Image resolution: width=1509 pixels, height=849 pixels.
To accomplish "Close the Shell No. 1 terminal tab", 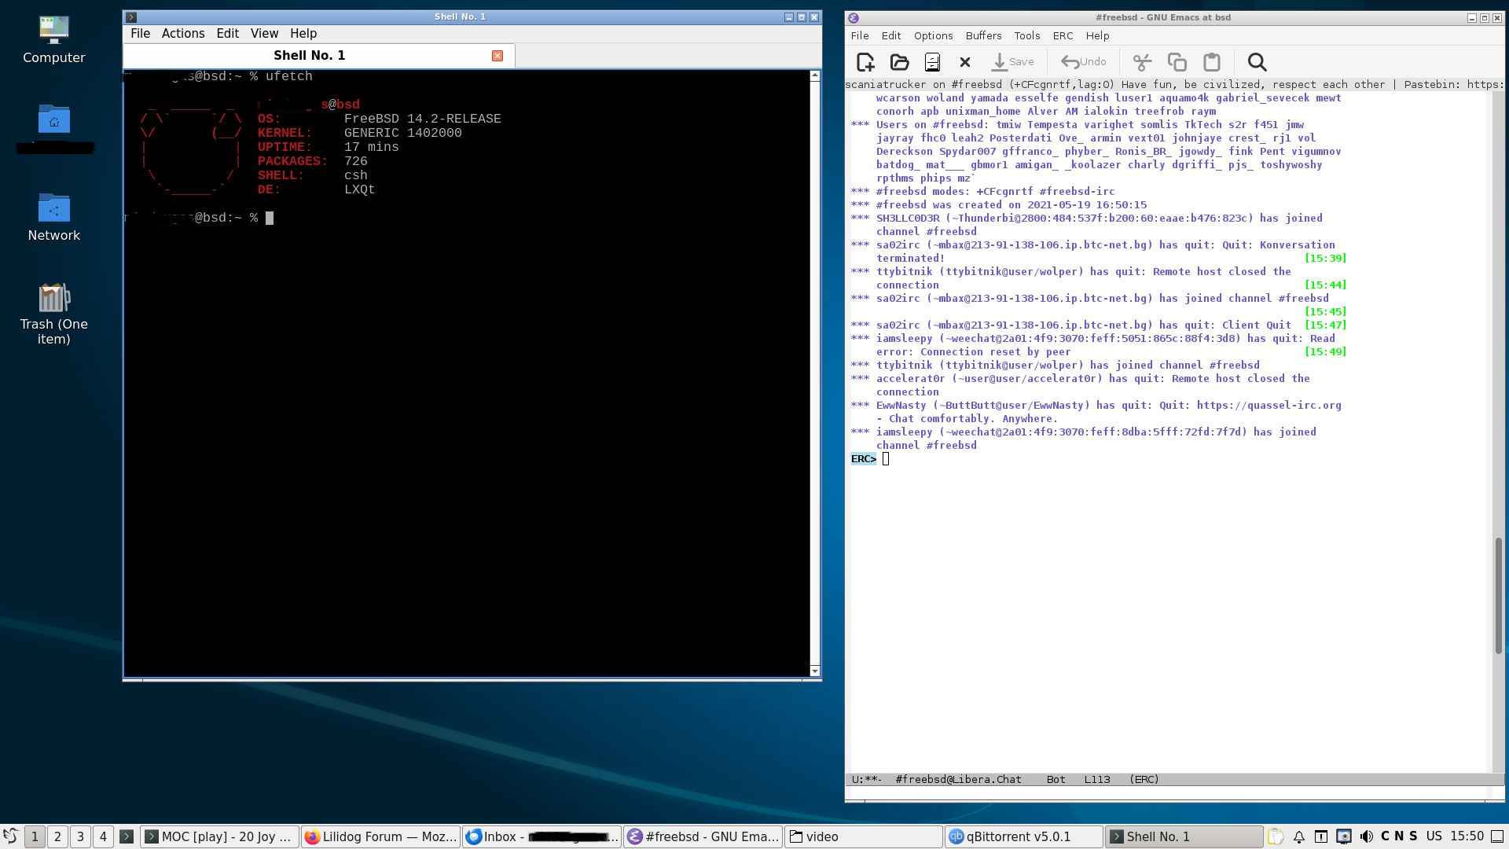I will [497, 56].
